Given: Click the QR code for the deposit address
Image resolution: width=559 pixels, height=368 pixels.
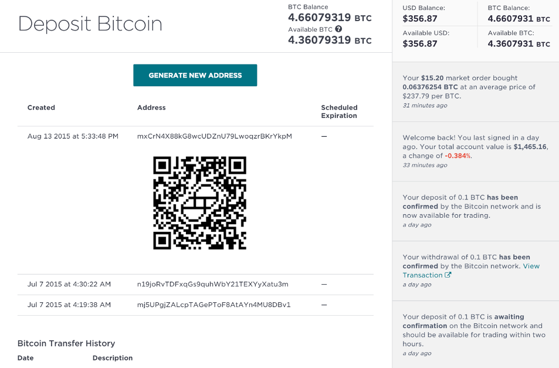Looking at the screenshot, I should tap(199, 202).
